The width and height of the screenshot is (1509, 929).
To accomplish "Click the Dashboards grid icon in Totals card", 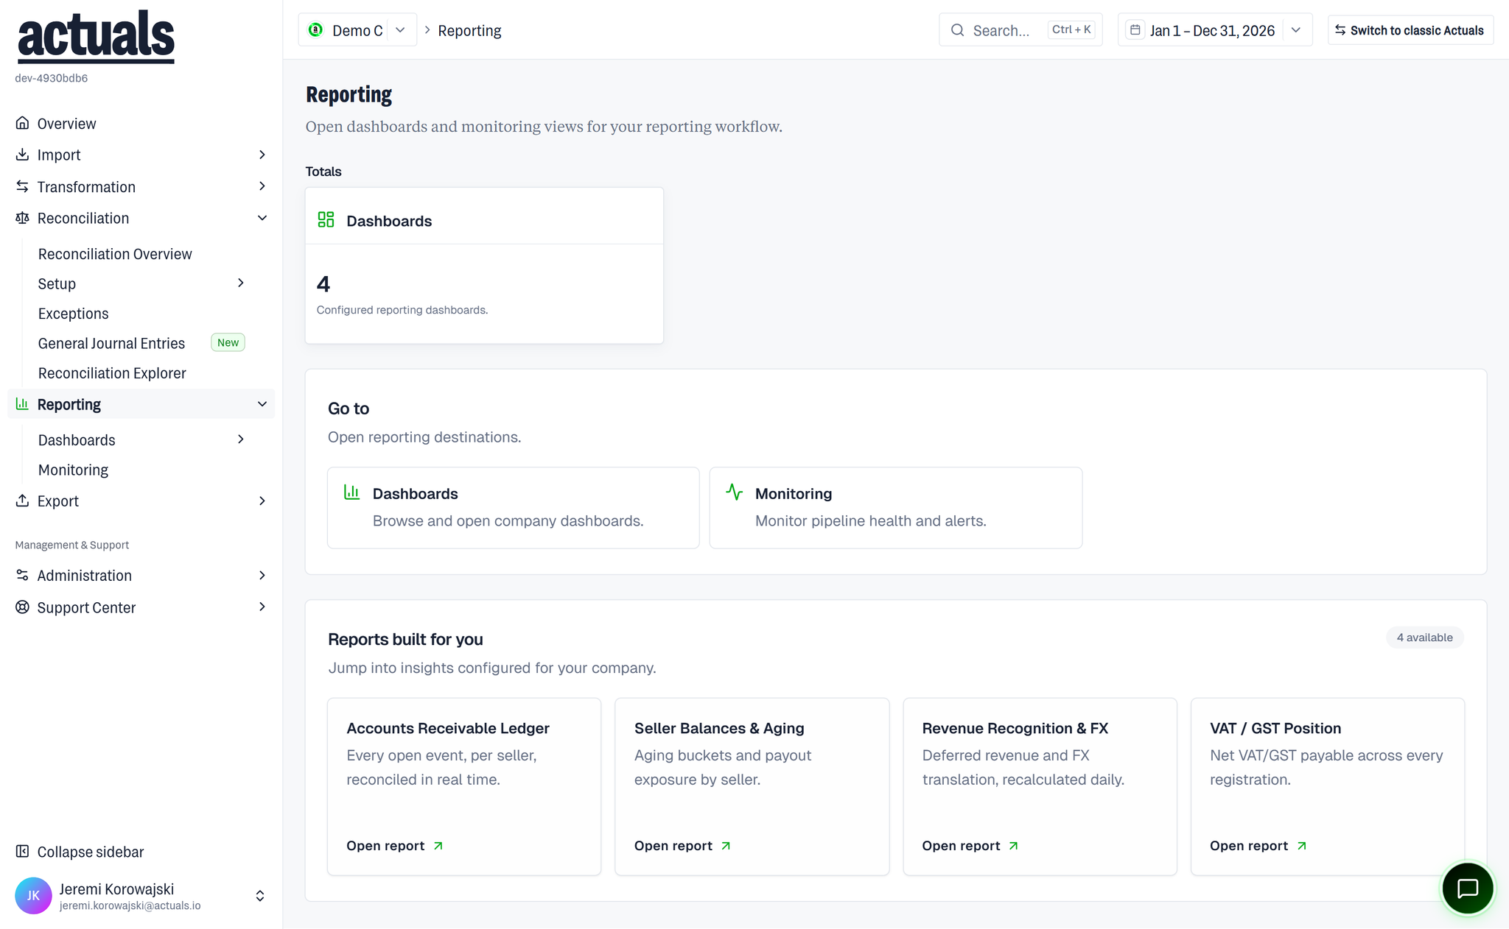I will [x=326, y=219].
